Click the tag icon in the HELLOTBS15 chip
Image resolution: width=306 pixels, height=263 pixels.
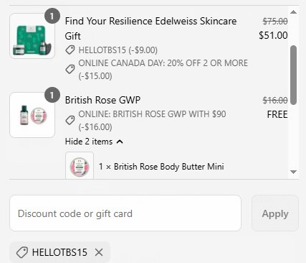pyautogui.click(x=22, y=252)
